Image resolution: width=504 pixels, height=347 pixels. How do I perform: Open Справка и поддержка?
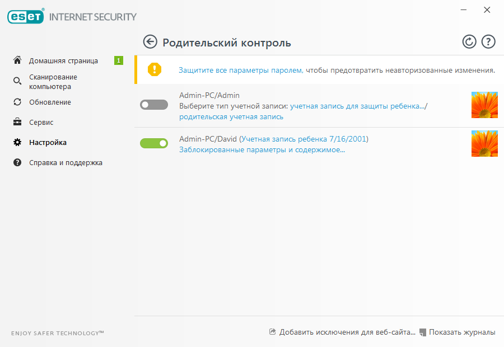click(66, 163)
